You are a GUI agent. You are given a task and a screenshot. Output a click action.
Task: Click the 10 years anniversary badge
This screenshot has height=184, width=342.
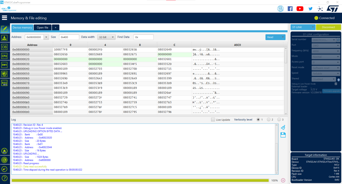(x=280, y=9)
